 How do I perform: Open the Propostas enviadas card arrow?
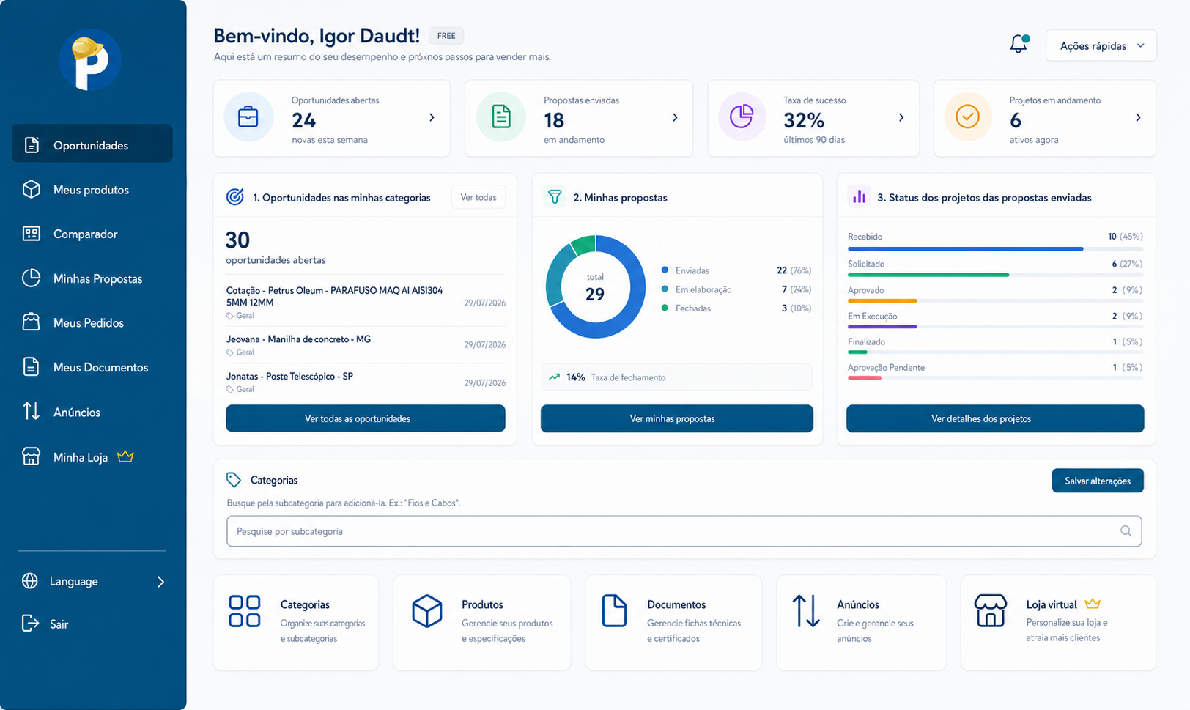(675, 117)
